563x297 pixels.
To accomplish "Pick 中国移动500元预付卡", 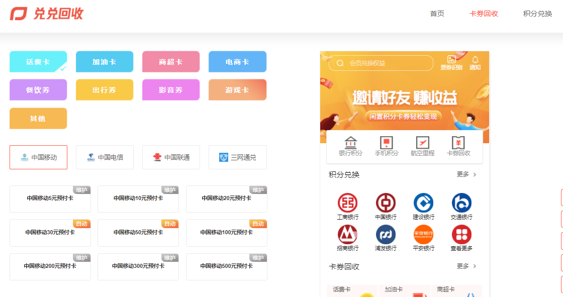I will click(227, 267).
